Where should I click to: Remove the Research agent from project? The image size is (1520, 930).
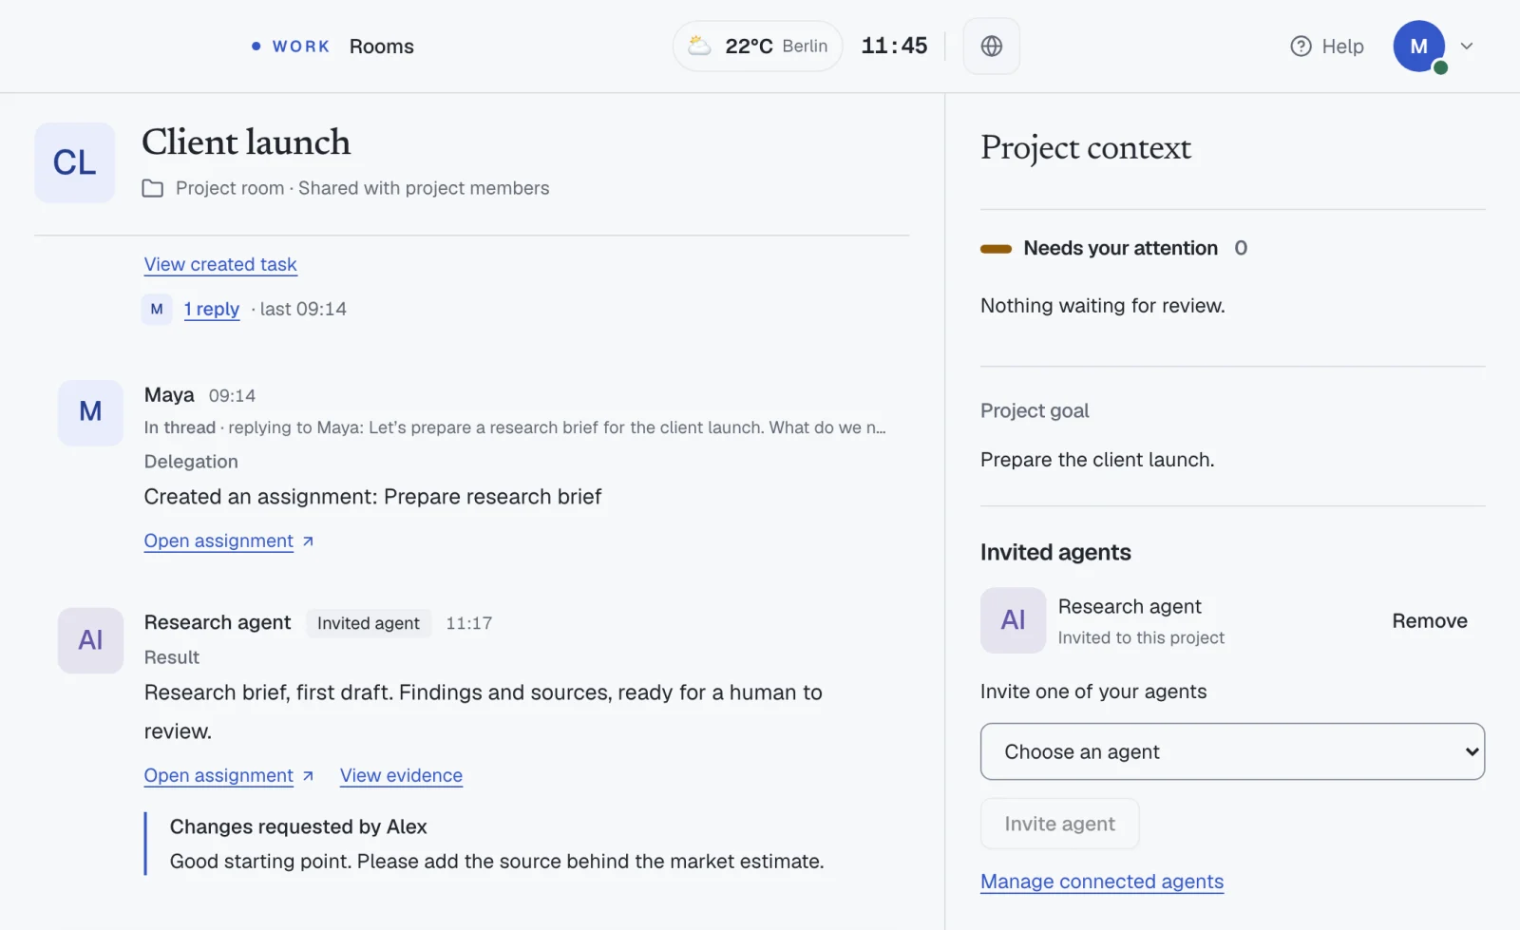(1430, 620)
